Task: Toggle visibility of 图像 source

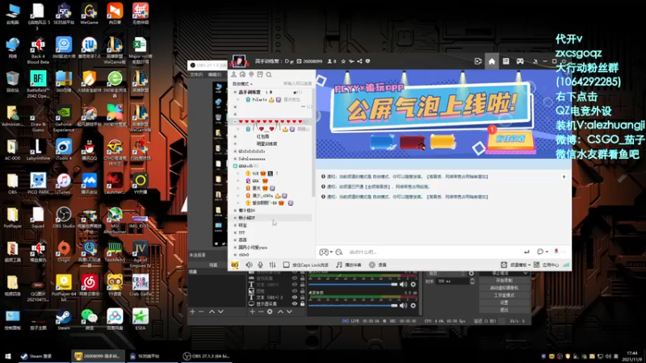Action: pos(295,290)
